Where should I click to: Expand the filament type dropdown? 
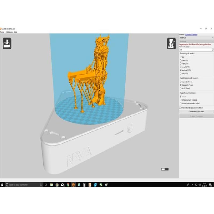pos(196,38)
